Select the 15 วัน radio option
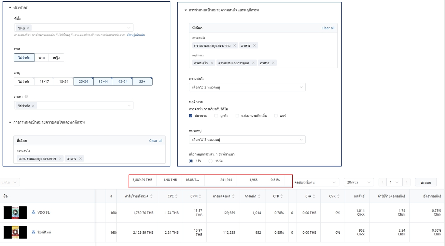This screenshot has height=246, width=445. pyautogui.click(x=210, y=161)
